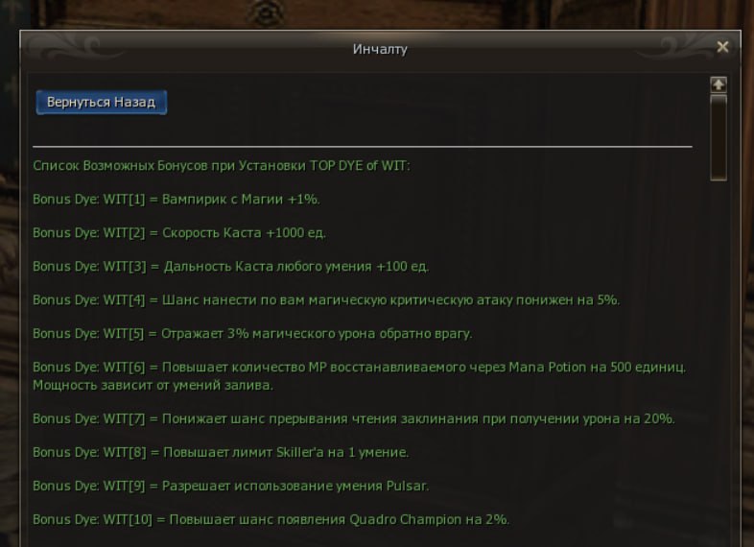Close the Инчалту dialog window

point(722,47)
